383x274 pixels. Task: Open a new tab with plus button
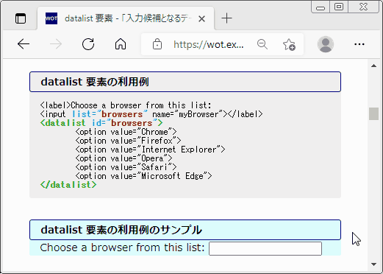[x=226, y=18]
